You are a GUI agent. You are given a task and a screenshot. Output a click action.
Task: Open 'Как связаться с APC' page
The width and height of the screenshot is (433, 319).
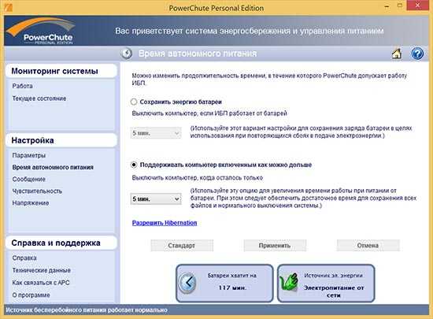pyautogui.click(x=41, y=283)
